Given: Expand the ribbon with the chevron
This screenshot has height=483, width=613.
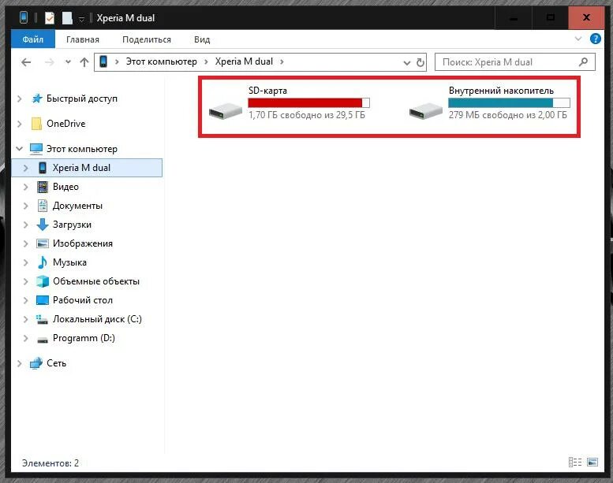Looking at the screenshot, I should coord(578,39).
